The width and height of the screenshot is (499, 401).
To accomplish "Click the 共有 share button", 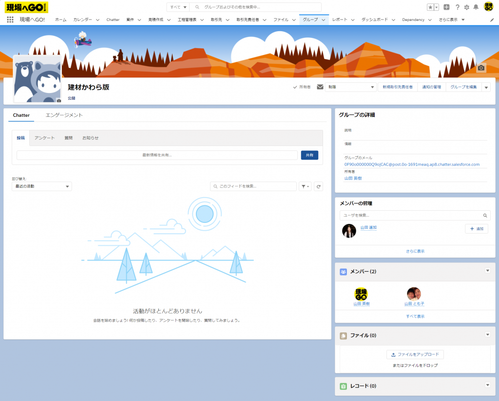I will tap(309, 155).
